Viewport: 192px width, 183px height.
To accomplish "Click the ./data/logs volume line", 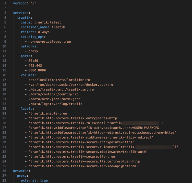I will 55,104.
